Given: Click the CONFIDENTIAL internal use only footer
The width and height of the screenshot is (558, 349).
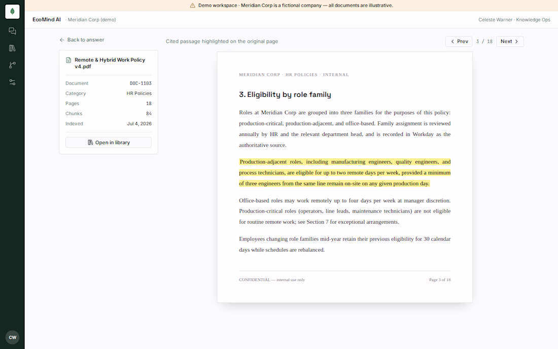Looking at the screenshot, I should coord(272,280).
